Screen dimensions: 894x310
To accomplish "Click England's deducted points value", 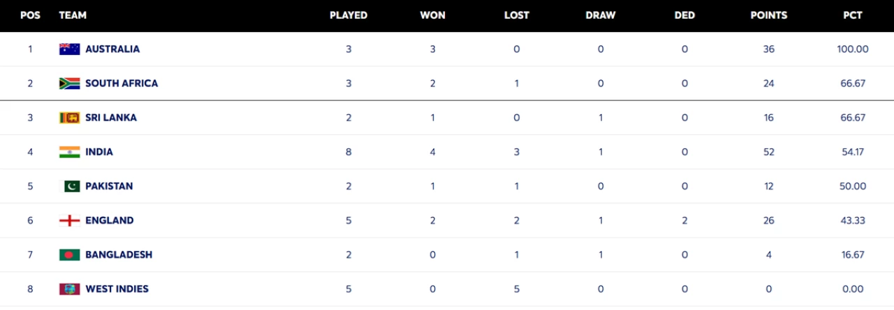I will 684,220.
